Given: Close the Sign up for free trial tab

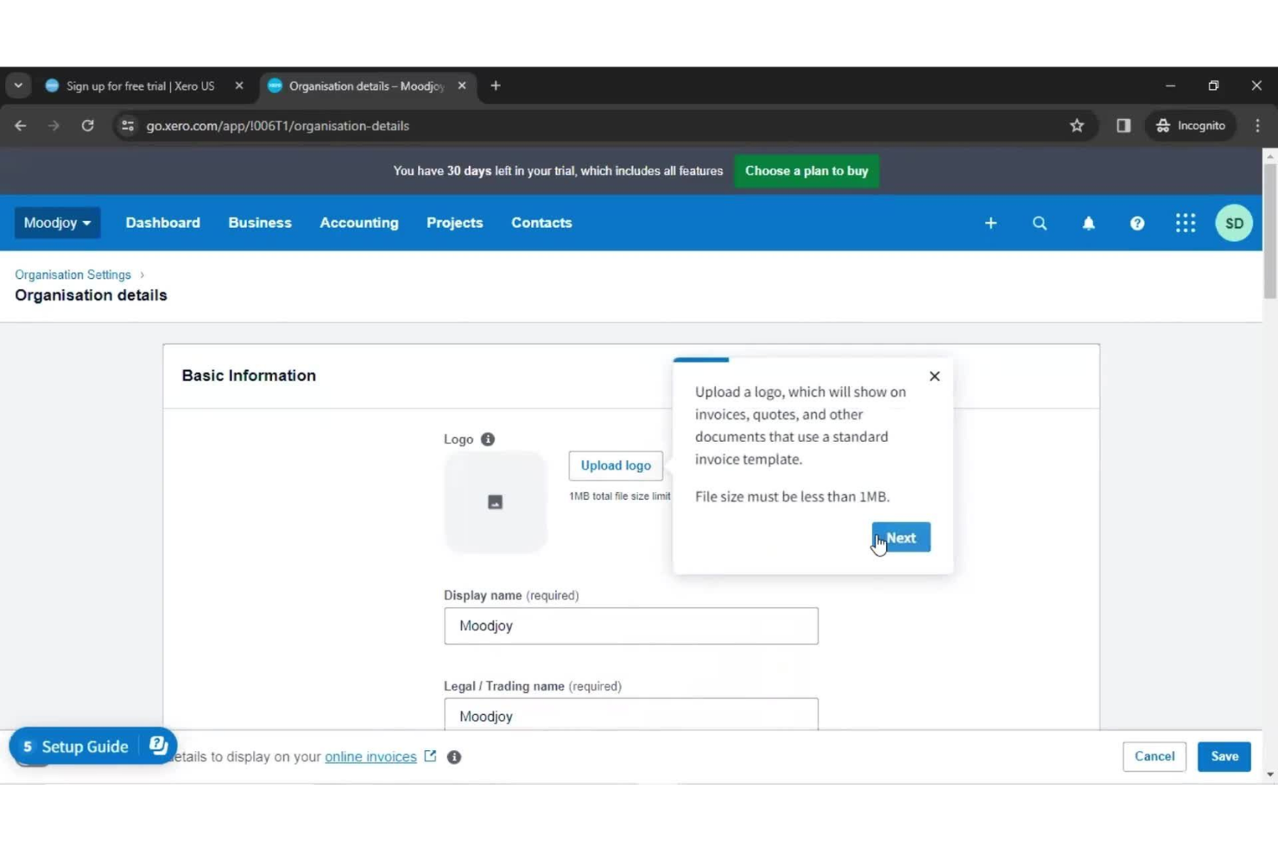Looking at the screenshot, I should (239, 86).
